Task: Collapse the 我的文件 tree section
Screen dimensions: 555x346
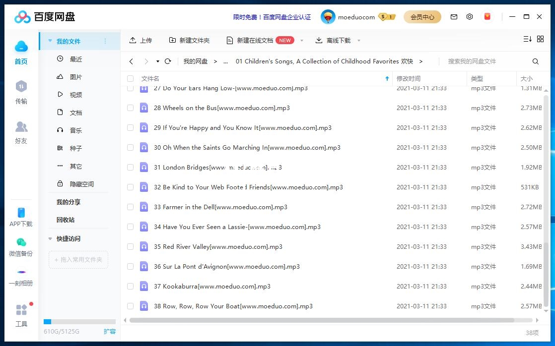Action: (x=50, y=41)
